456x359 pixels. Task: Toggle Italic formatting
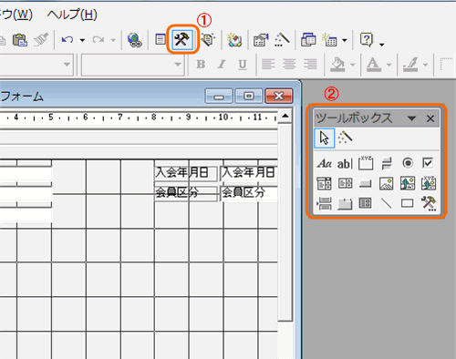tap(222, 65)
